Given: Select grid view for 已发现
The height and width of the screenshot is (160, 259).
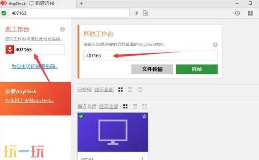Looking at the screenshot, I should pos(120,89).
